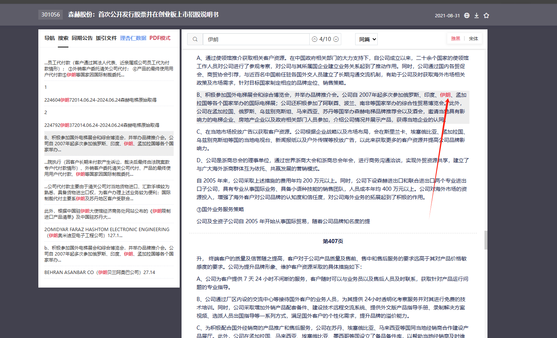Open result 224792伊朗372014.06.24
This screenshot has width=557, height=338.
pos(109,125)
